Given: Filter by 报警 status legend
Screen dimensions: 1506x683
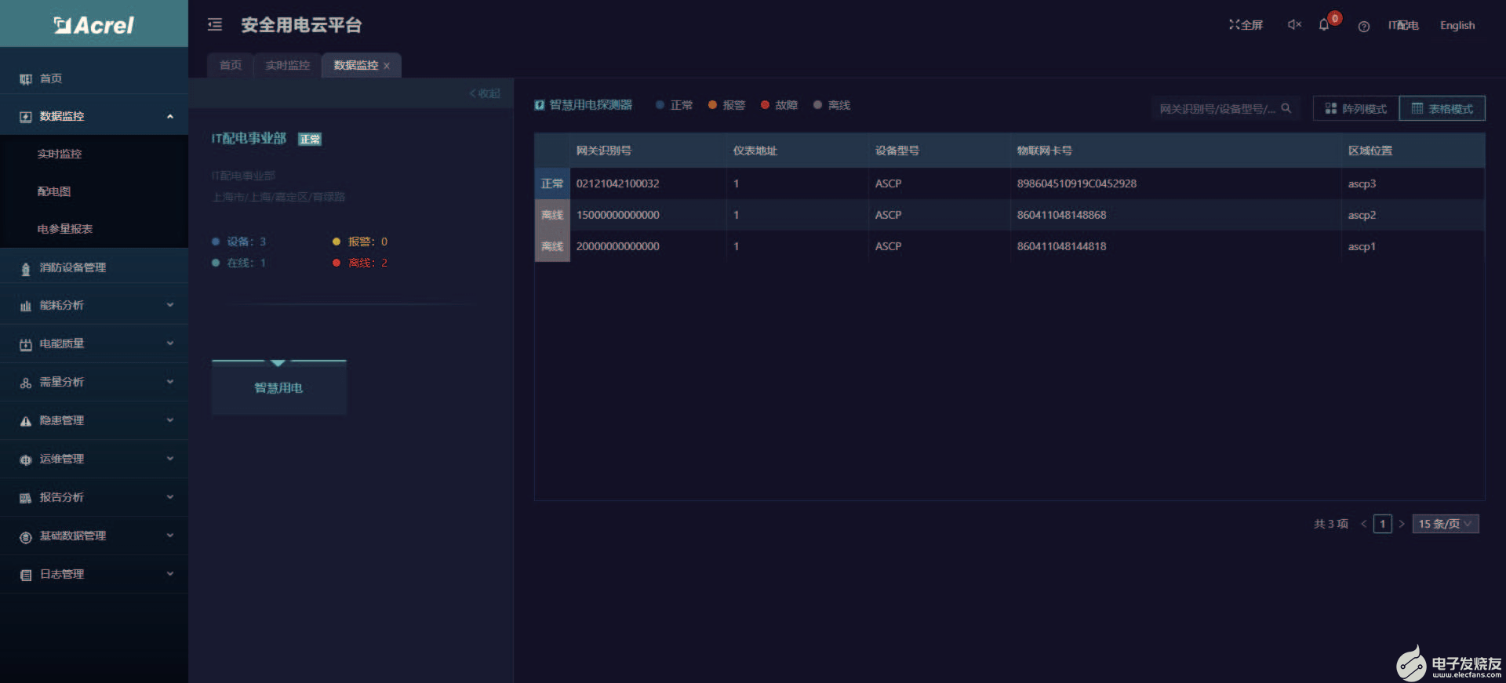Looking at the screenshot, I should click(727, 105).
